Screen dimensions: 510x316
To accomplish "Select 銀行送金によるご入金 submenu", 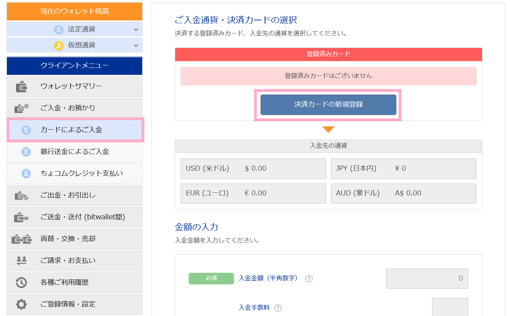I will pos(74,152).
